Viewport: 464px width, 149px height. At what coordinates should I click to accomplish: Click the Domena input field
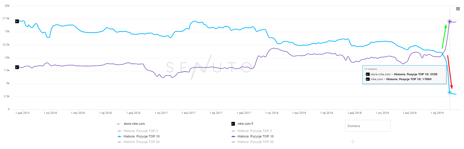point(368,126)
